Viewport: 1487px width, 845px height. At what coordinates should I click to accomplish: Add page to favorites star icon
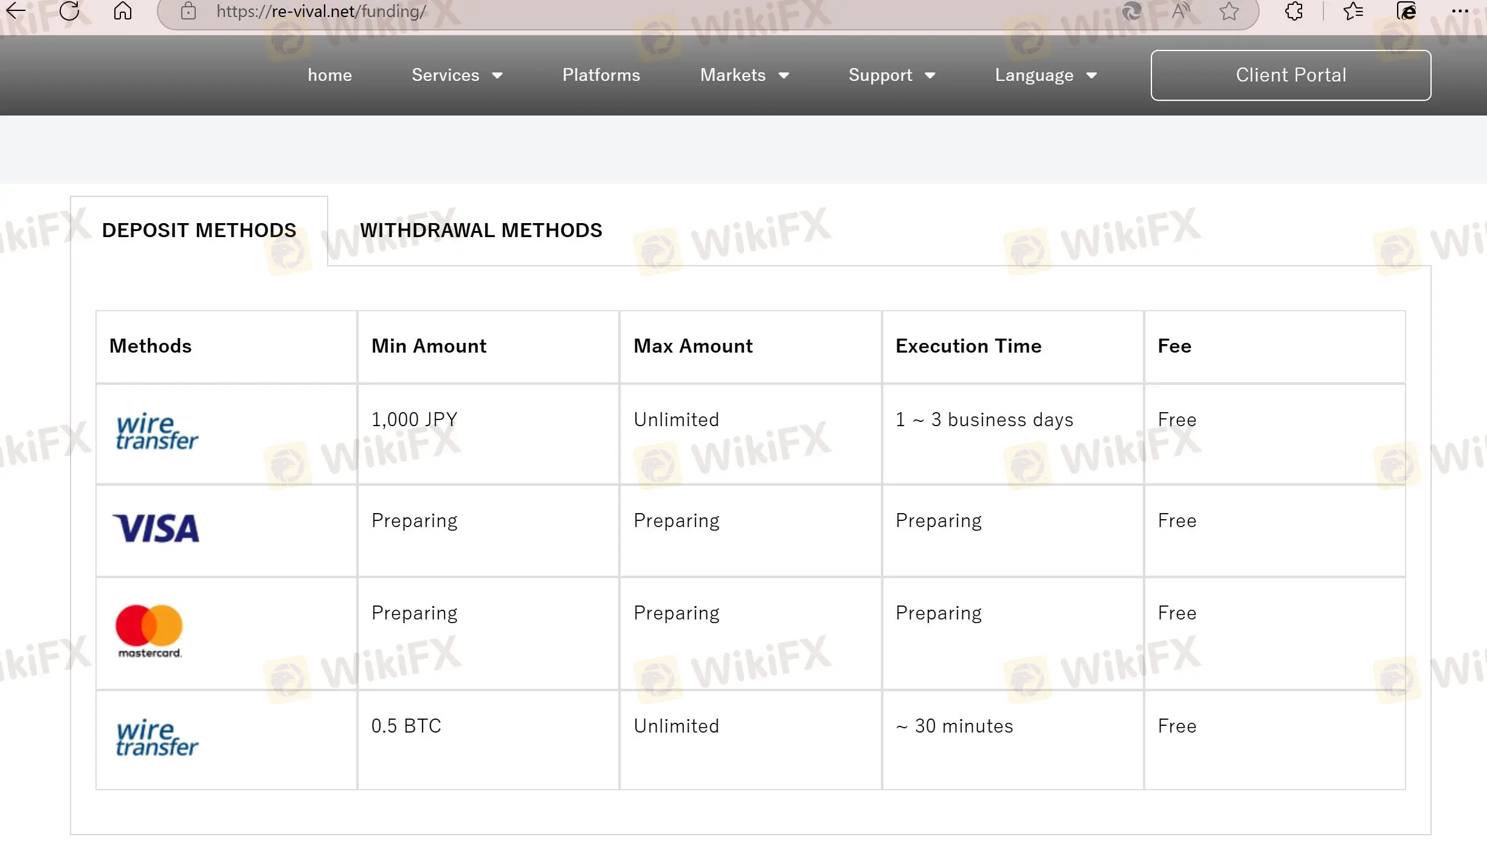[1229, 11]
